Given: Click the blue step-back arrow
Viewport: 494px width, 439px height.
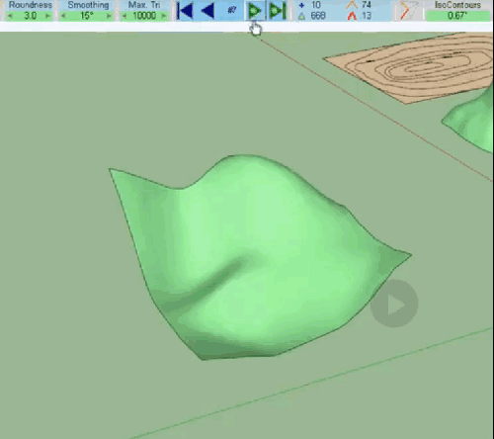Looking at the screenshot, I should [208, 11].
